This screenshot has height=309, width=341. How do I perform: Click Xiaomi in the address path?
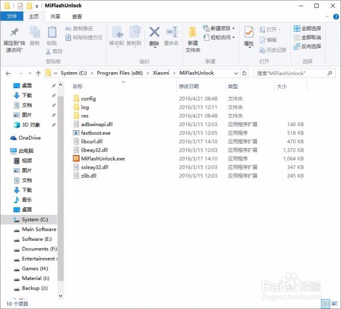click(161, 73)
